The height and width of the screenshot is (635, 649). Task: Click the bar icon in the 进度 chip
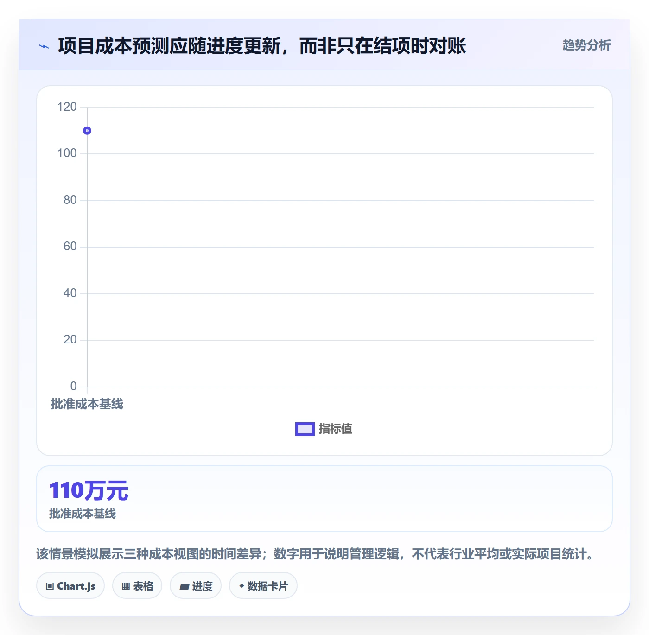point(185,587)
